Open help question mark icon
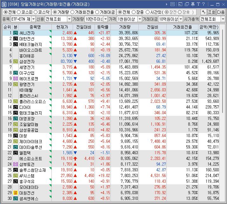The image size is (227, 204). [204, 4]
